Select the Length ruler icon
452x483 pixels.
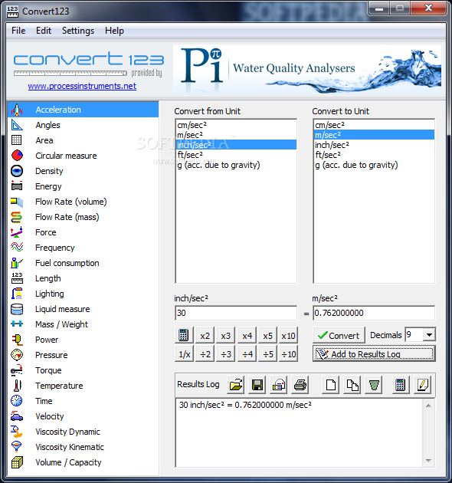click(17, 278)
